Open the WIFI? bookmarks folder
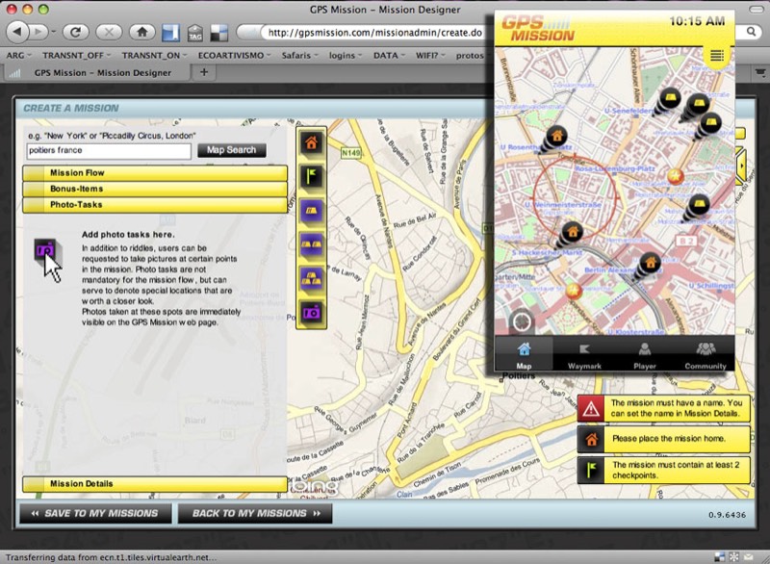 point(430,56)
